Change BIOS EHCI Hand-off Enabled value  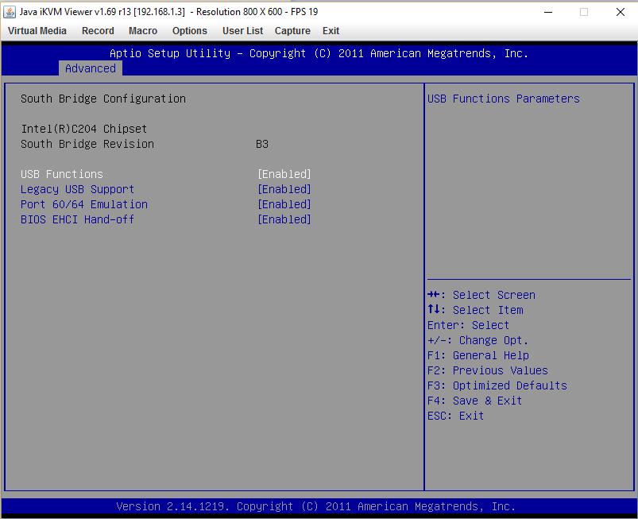coord(284,219)
